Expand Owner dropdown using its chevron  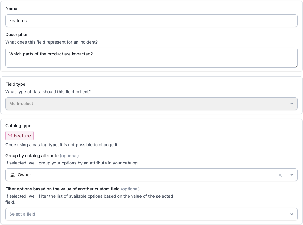tap(292, 175)
